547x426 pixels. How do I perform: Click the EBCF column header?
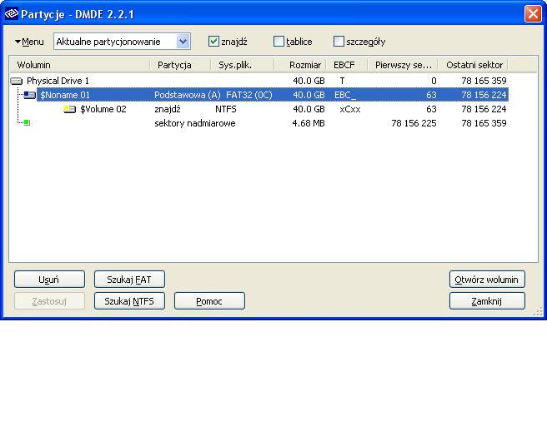click(347, 65)
